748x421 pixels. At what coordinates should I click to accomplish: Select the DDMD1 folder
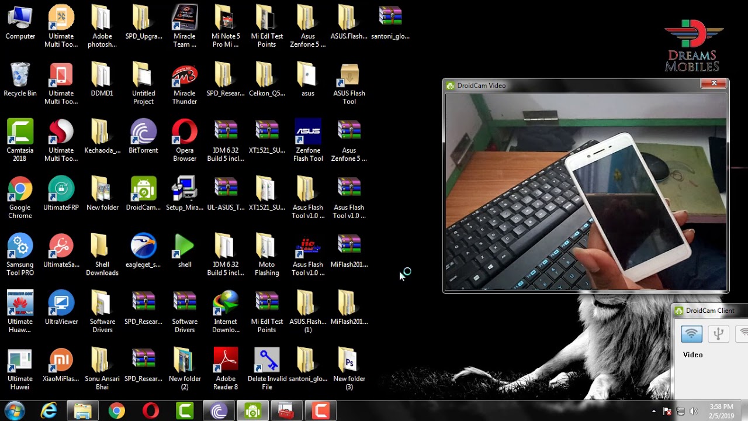(102, 80)
